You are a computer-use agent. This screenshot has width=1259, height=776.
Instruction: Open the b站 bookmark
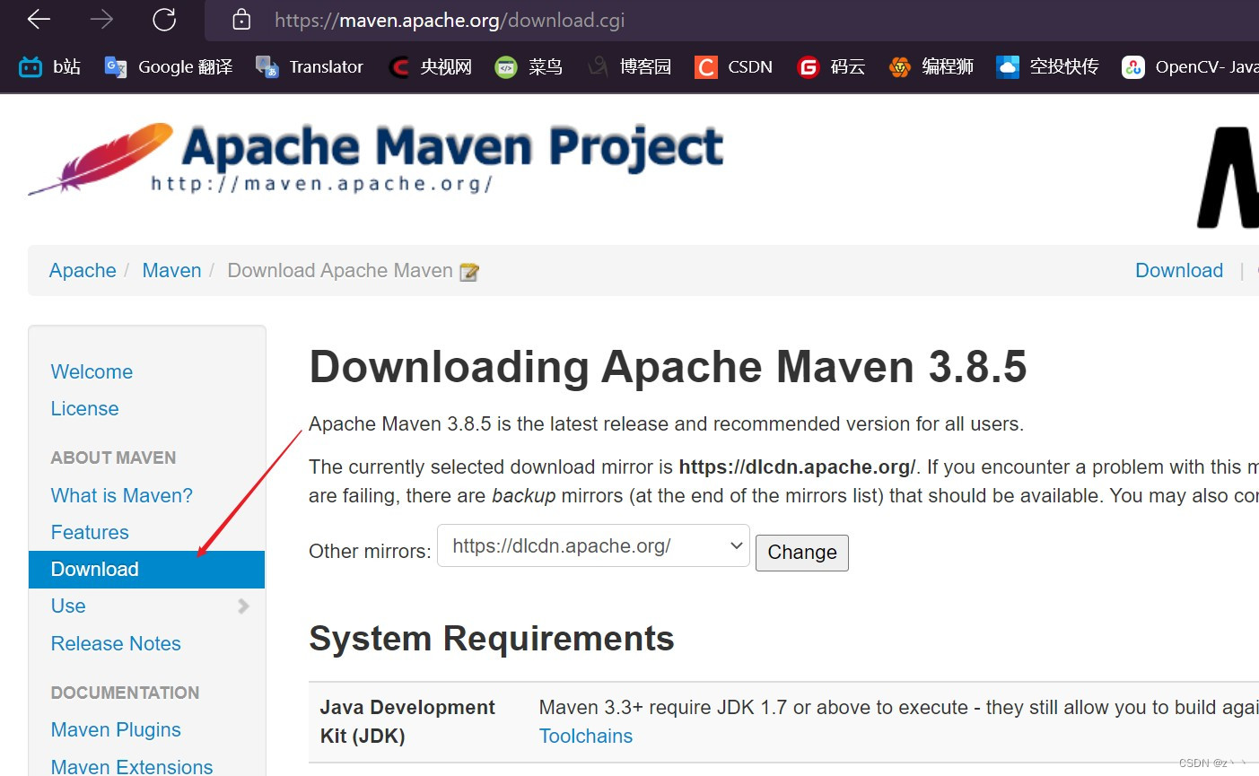[x=50, y=66]
